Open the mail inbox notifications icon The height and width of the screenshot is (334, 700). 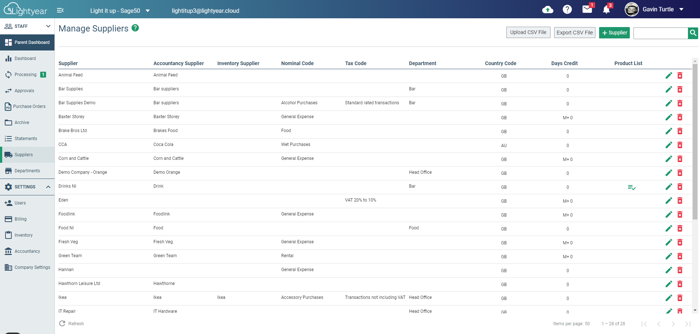[x=587, y=9]
